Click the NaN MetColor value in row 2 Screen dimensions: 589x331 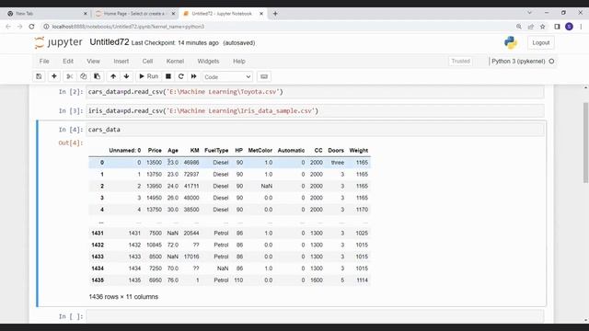pos(267,186)
